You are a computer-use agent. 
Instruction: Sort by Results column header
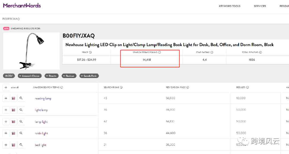point(241,87)
